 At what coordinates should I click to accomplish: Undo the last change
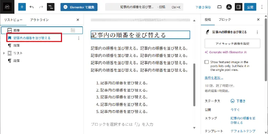(31, 7)
